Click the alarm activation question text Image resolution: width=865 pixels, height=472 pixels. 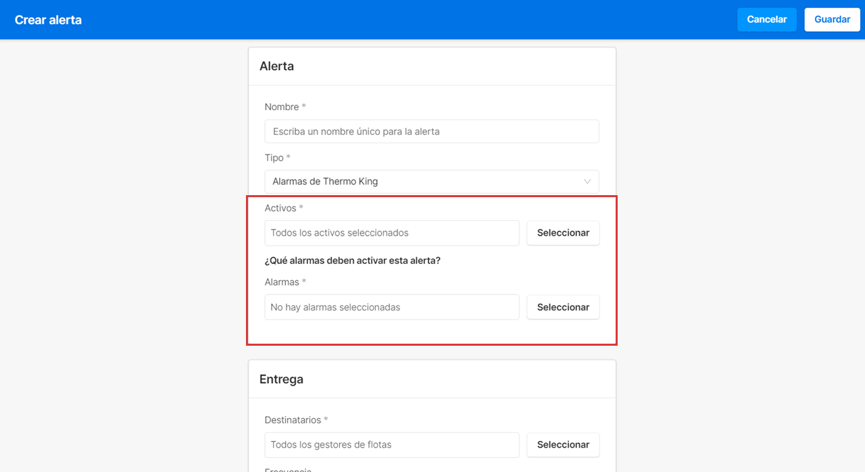click(x=352, y=261)
